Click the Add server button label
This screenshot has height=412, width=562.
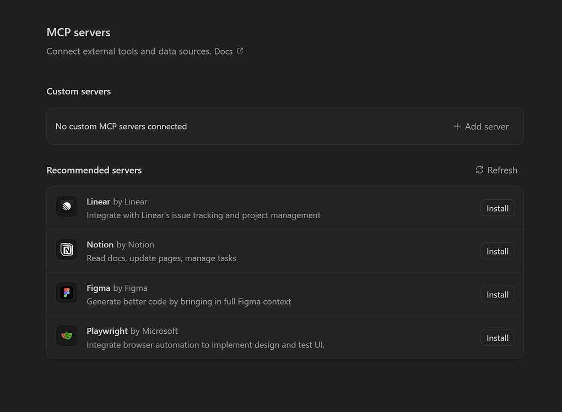tap(487, 127)
